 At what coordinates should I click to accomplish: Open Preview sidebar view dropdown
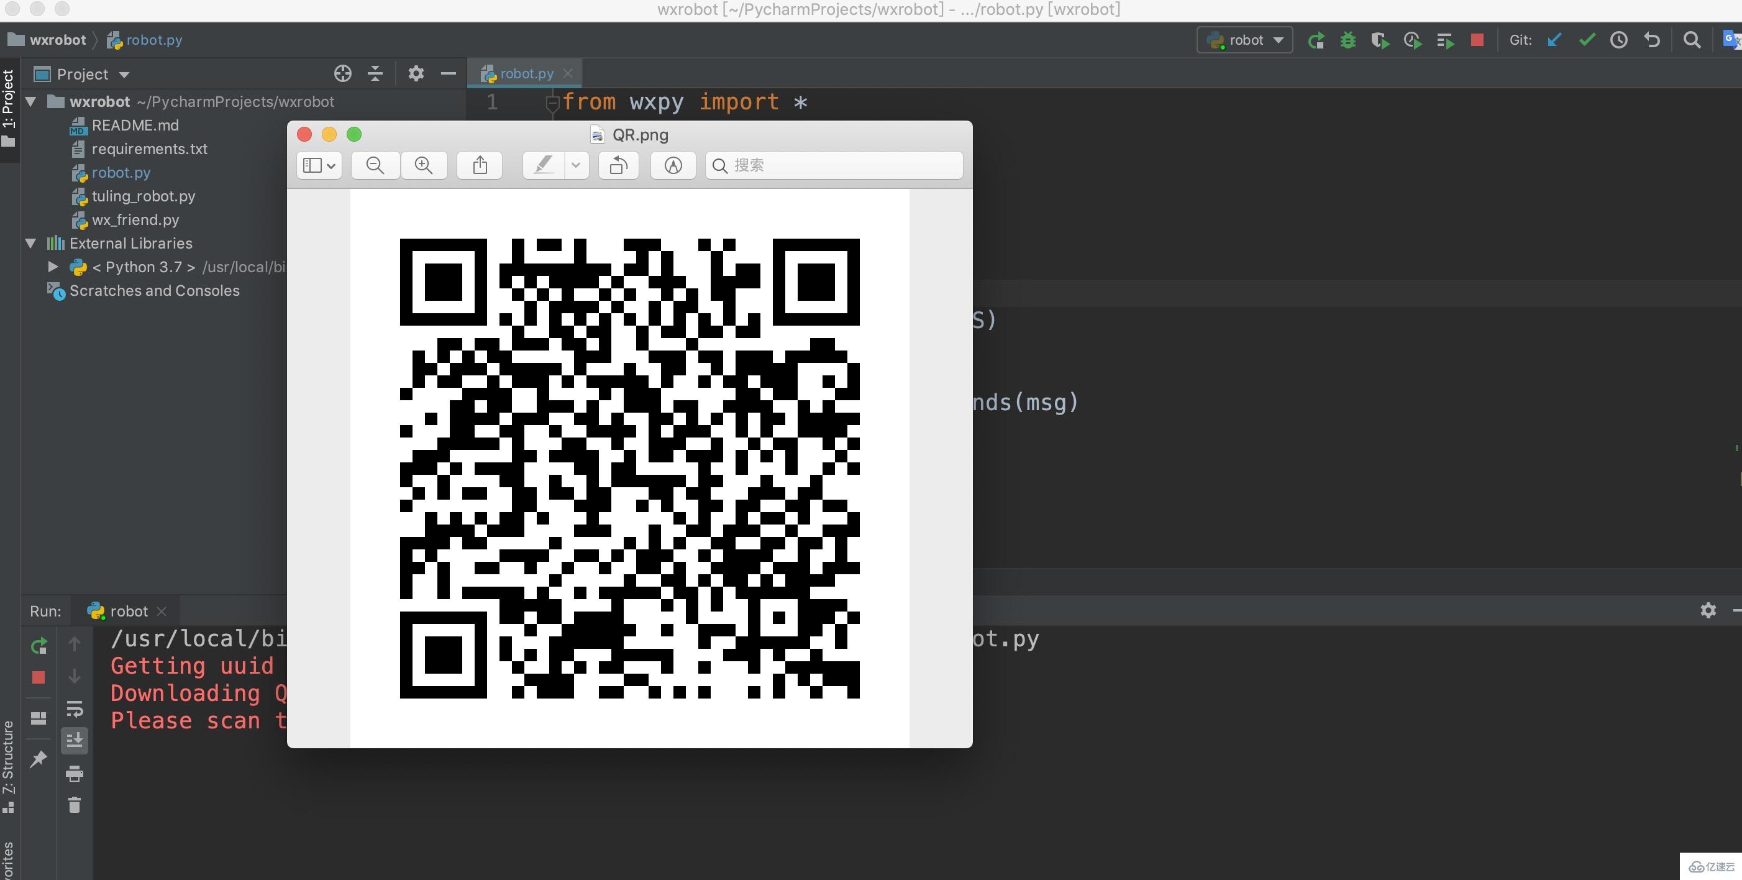pos(319,166)
